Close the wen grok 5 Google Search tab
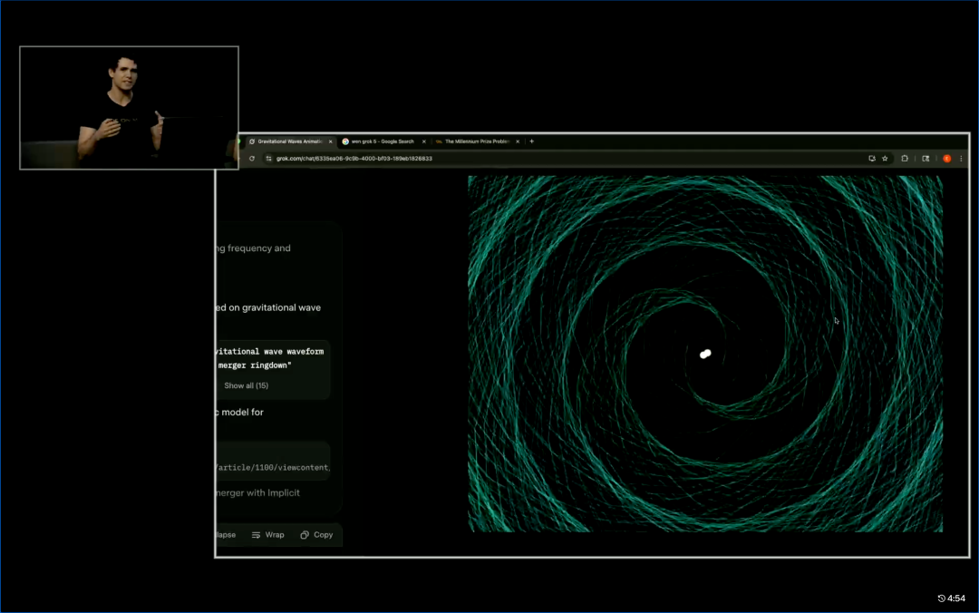 423,141
